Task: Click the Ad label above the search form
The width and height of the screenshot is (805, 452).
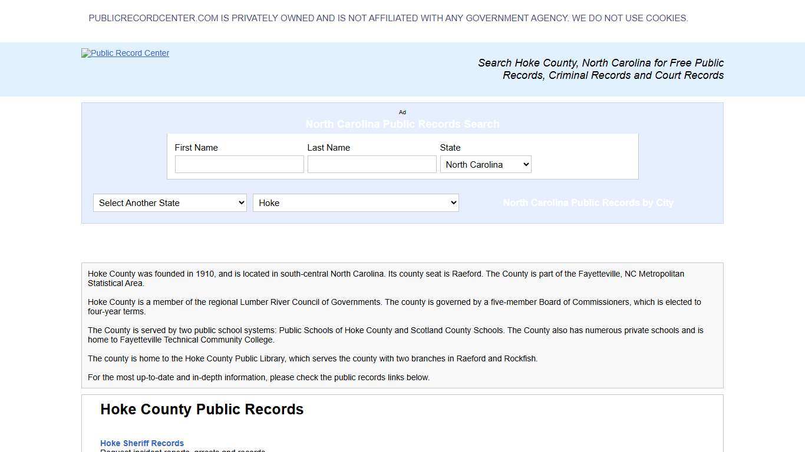Action: [x=402, y=112]
